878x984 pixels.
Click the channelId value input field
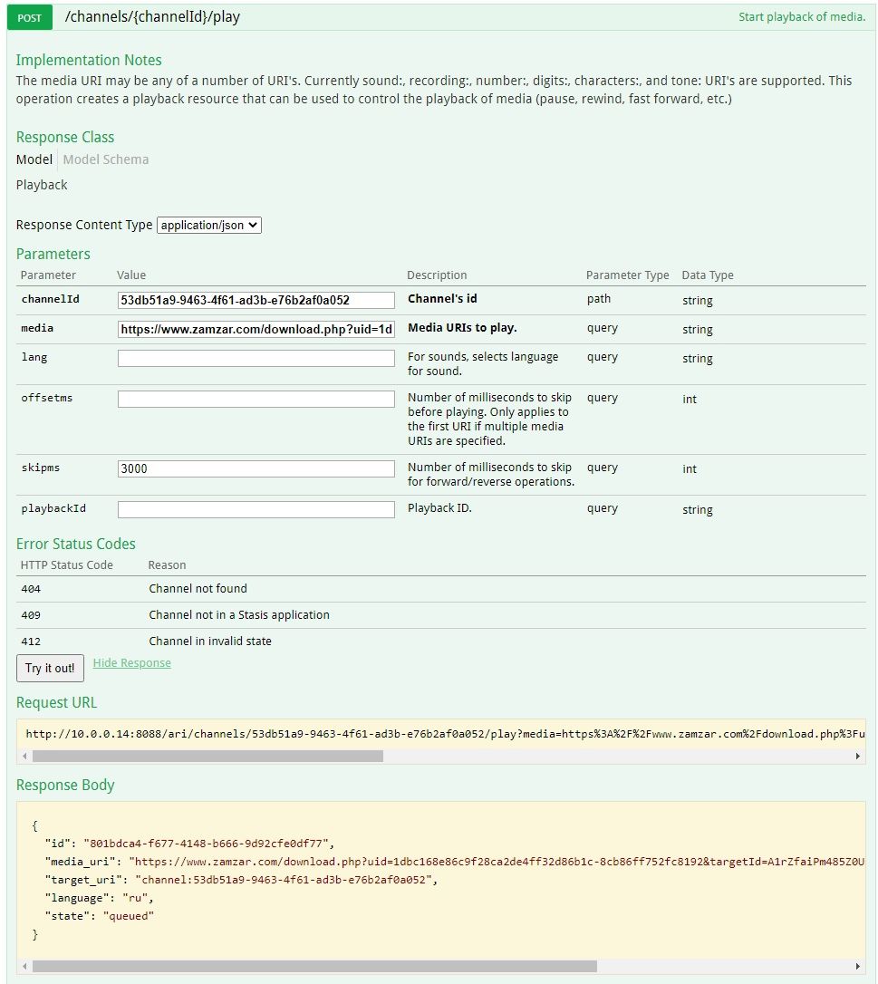tap(256, 300)
